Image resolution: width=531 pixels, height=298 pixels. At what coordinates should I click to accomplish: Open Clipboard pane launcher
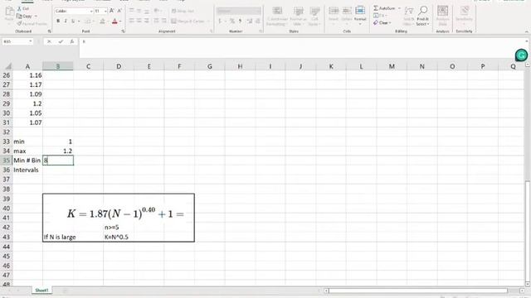[50, 31]
